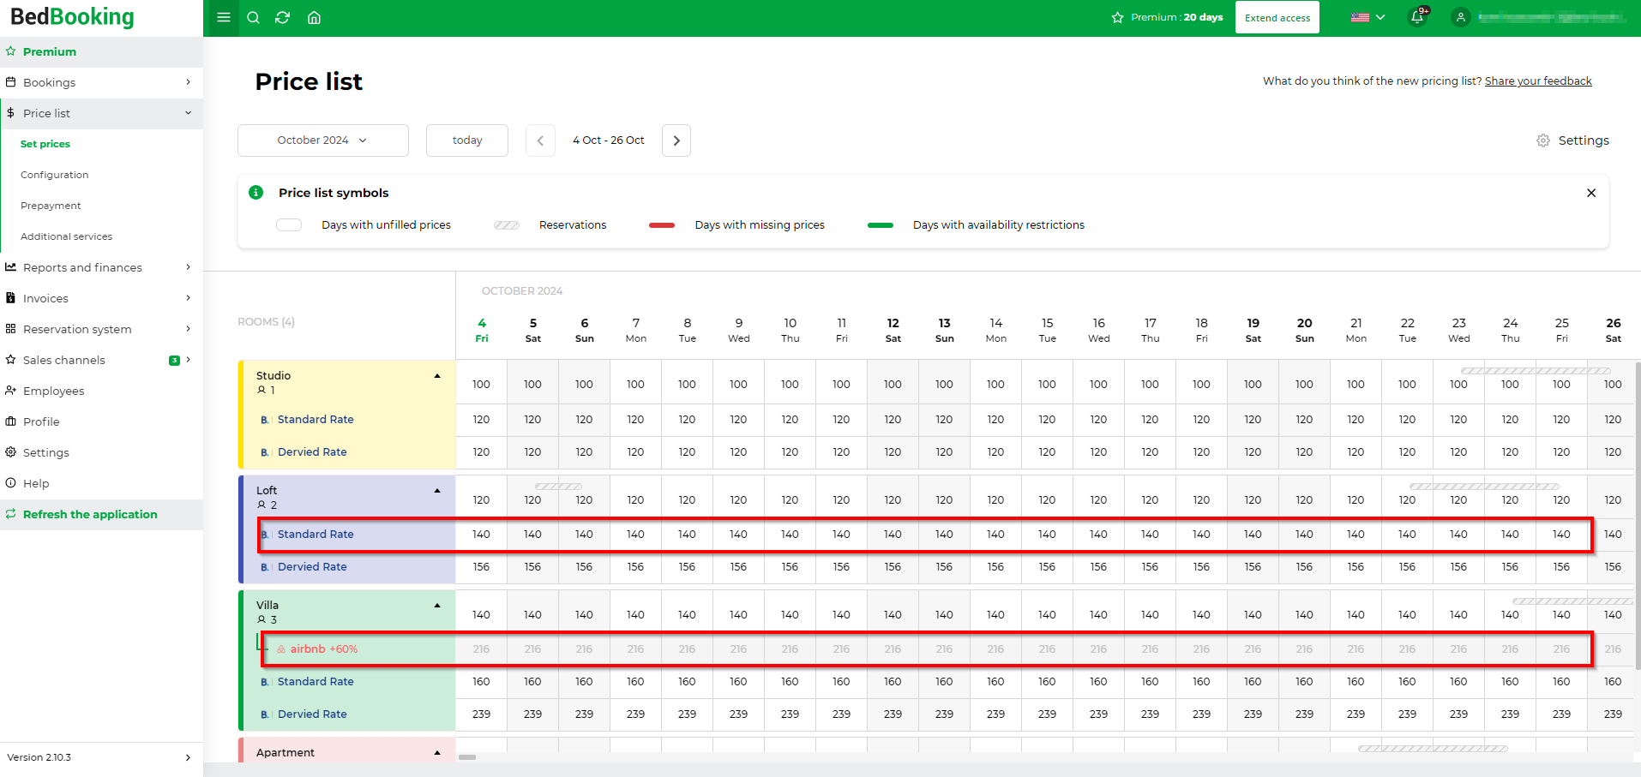Click Refresh the application link
The width and height of the screenshot is (1641, 777).
(x=90, y=514)
